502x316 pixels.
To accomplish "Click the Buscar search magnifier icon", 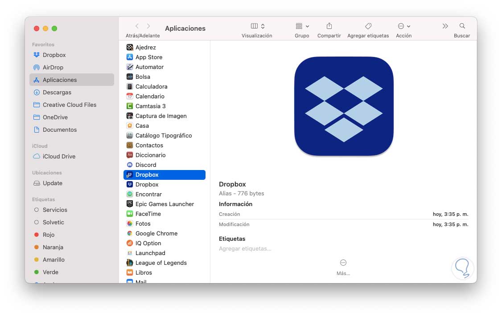I will click(x=462, y=26).
